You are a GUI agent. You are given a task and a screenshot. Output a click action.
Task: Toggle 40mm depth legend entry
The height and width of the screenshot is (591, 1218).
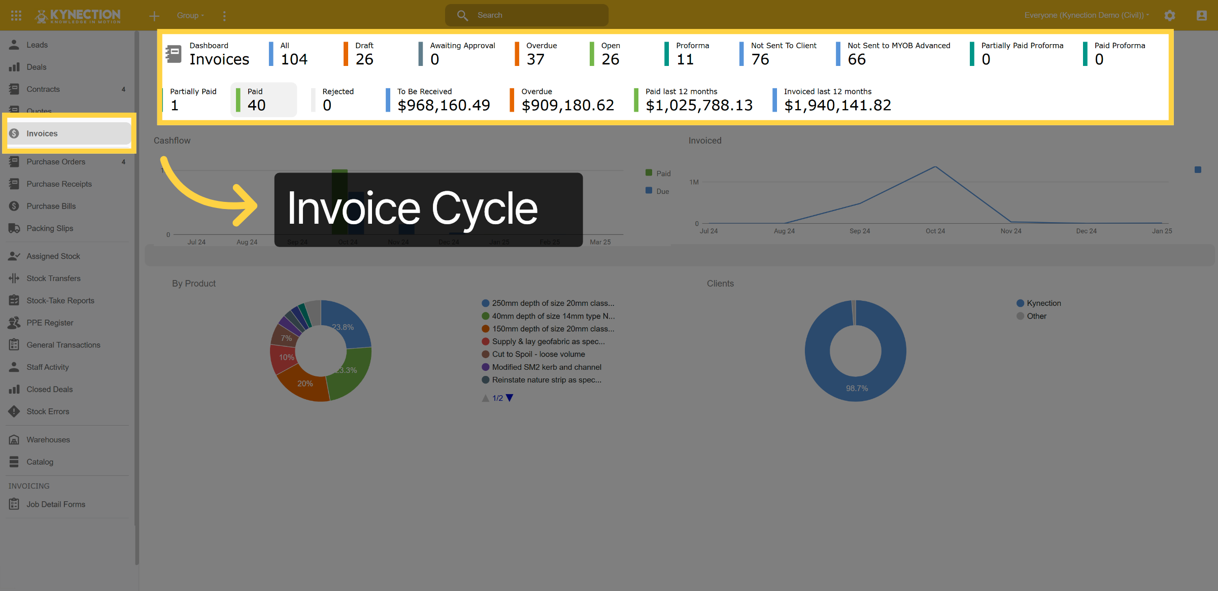coord(548,316)
